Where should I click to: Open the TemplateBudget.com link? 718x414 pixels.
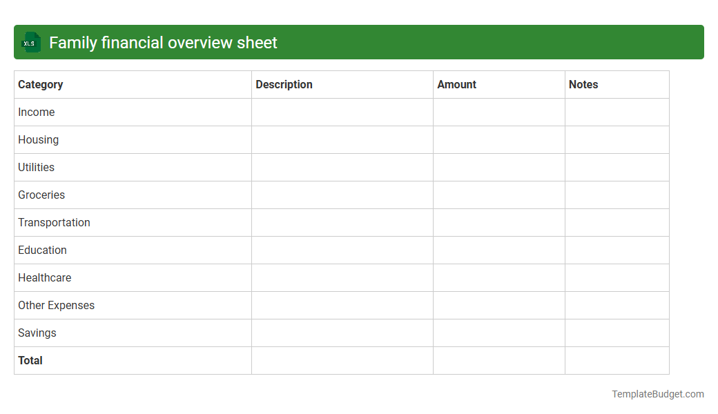tap(657, 394)
